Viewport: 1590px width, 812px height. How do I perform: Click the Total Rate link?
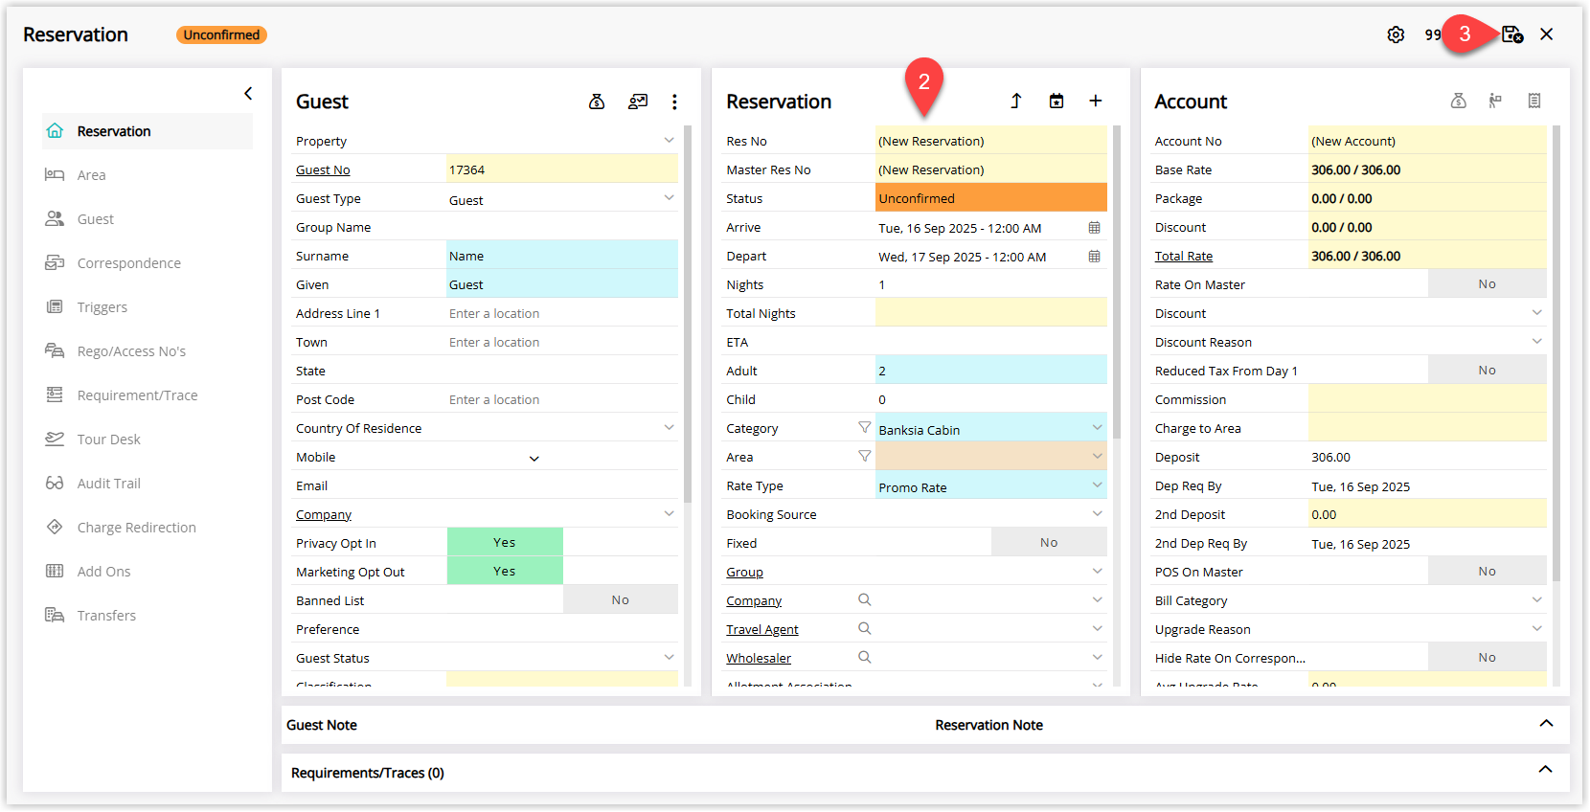coord(1184,256)
